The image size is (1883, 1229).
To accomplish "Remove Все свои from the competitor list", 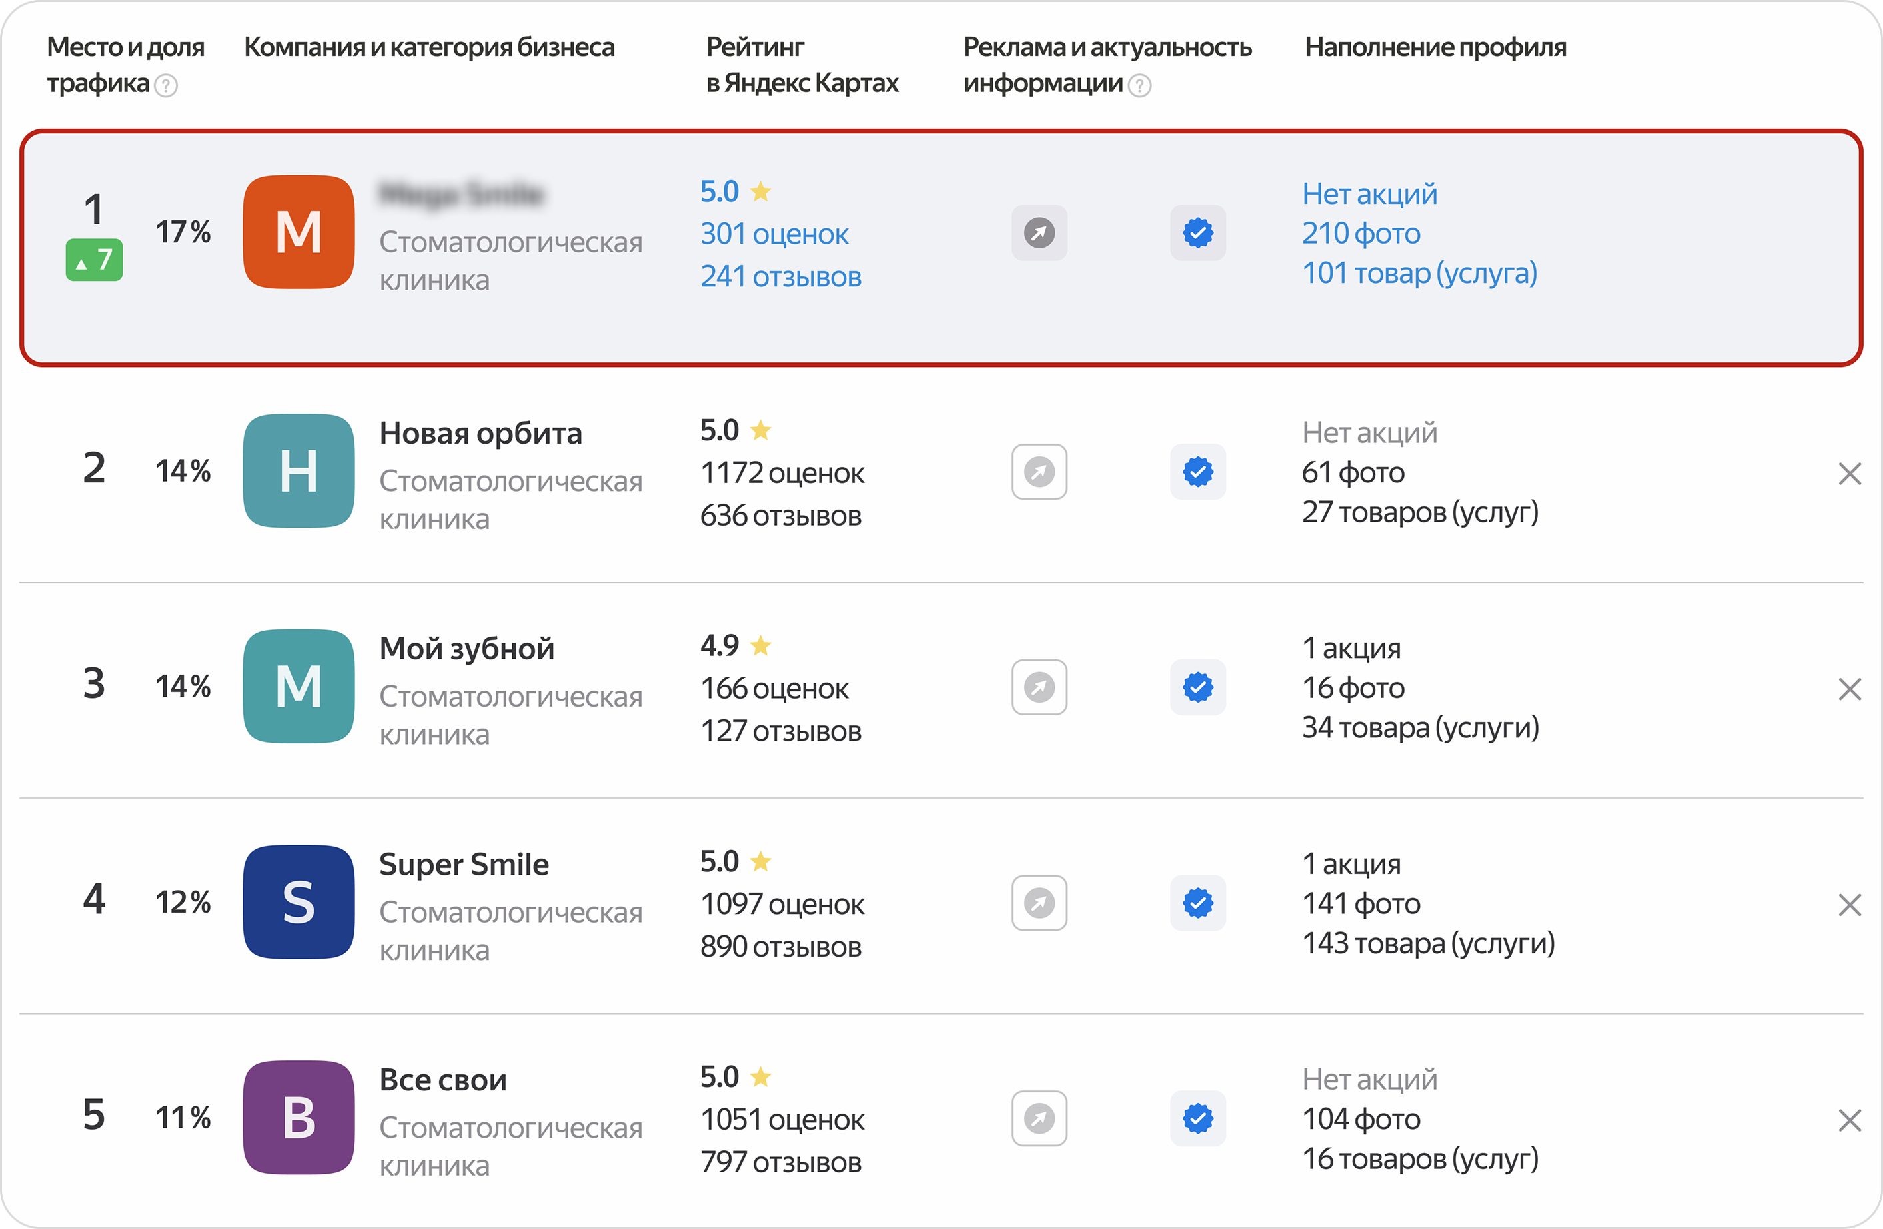I will (x=1849, y=1120).
